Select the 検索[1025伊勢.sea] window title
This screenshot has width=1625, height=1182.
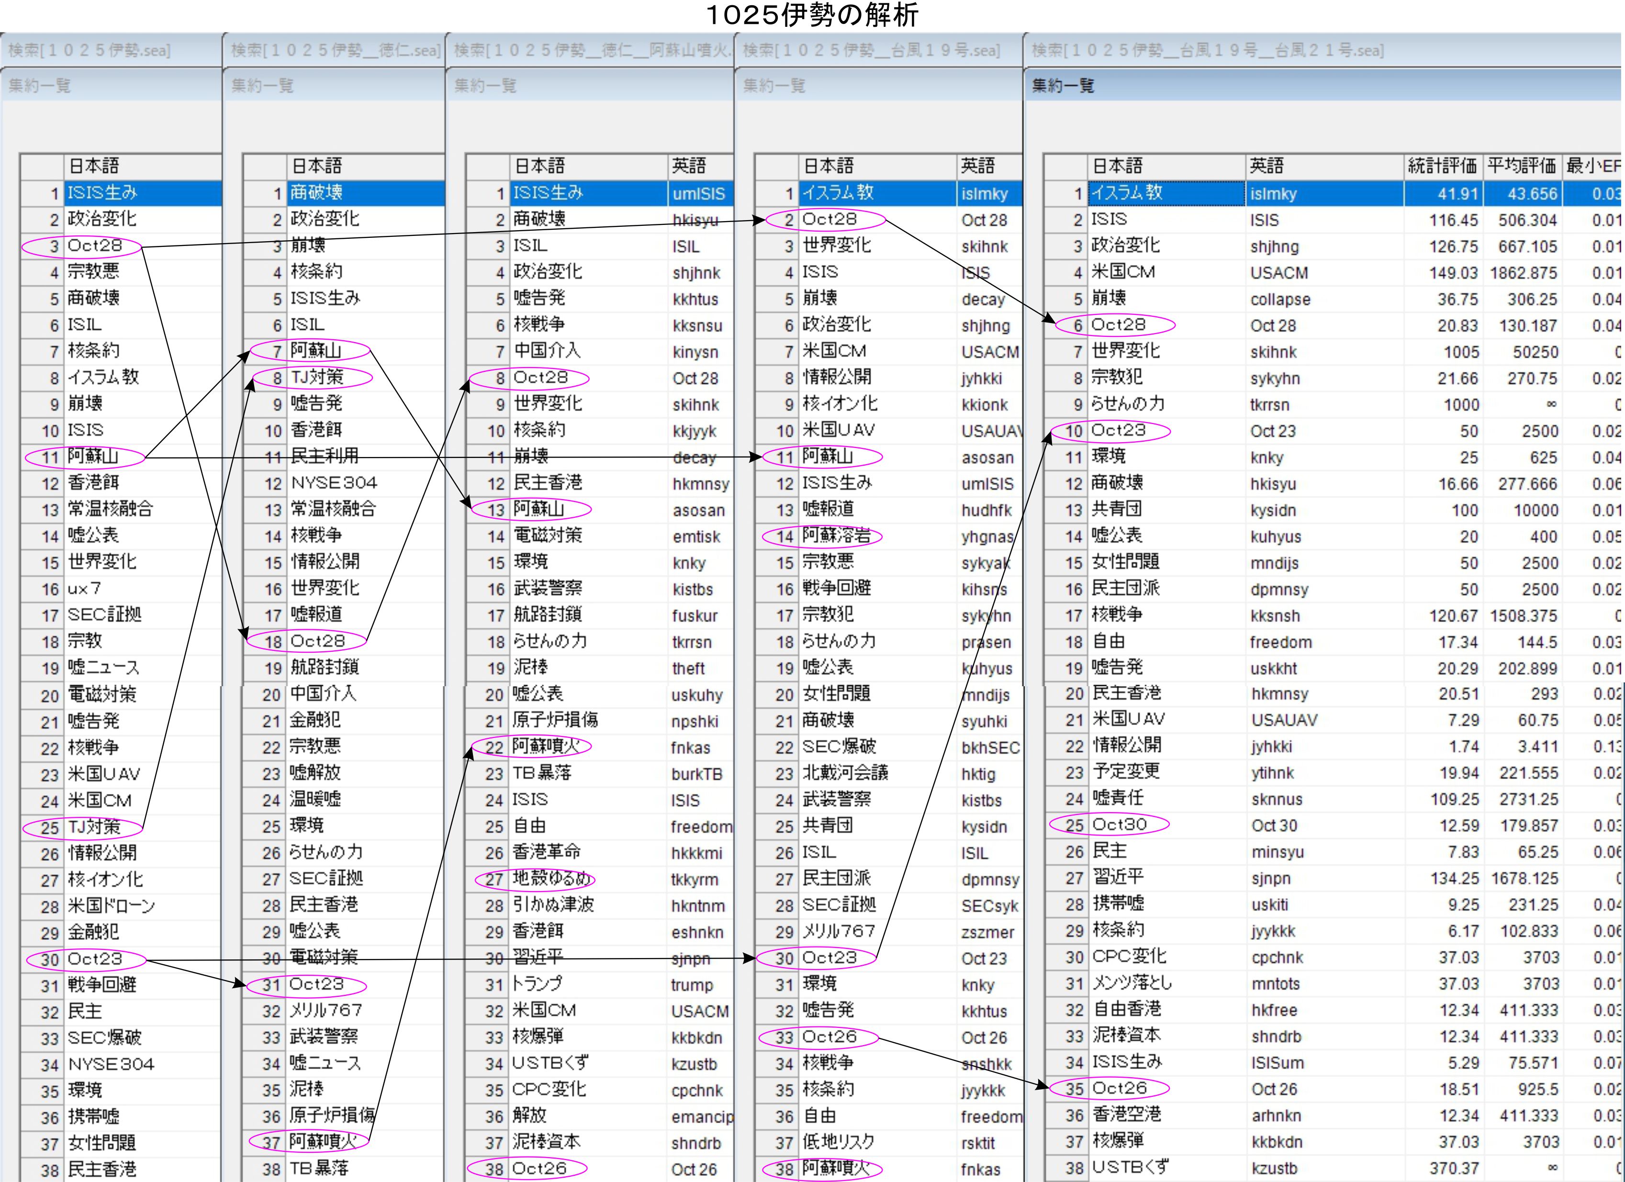pos(90,50)
